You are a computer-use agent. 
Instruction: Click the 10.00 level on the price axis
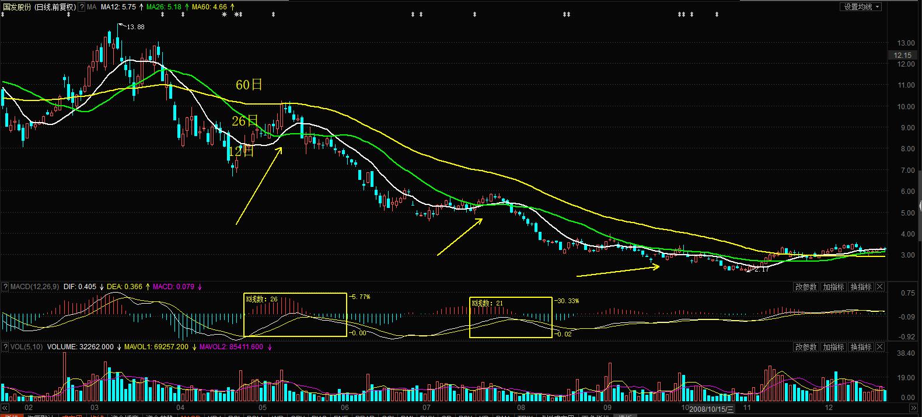pyautogui.click(x=907, y=107)
